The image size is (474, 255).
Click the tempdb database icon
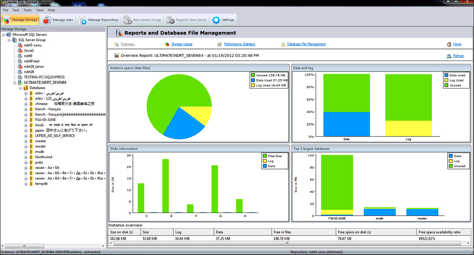coord(31,183)
